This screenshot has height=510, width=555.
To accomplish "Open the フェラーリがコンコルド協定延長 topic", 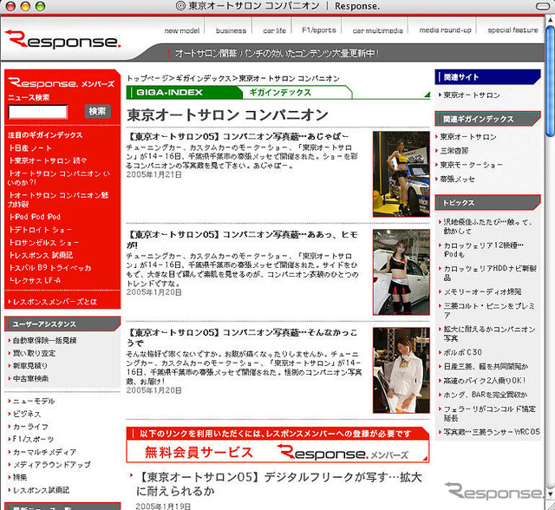I will pos(488,414).
